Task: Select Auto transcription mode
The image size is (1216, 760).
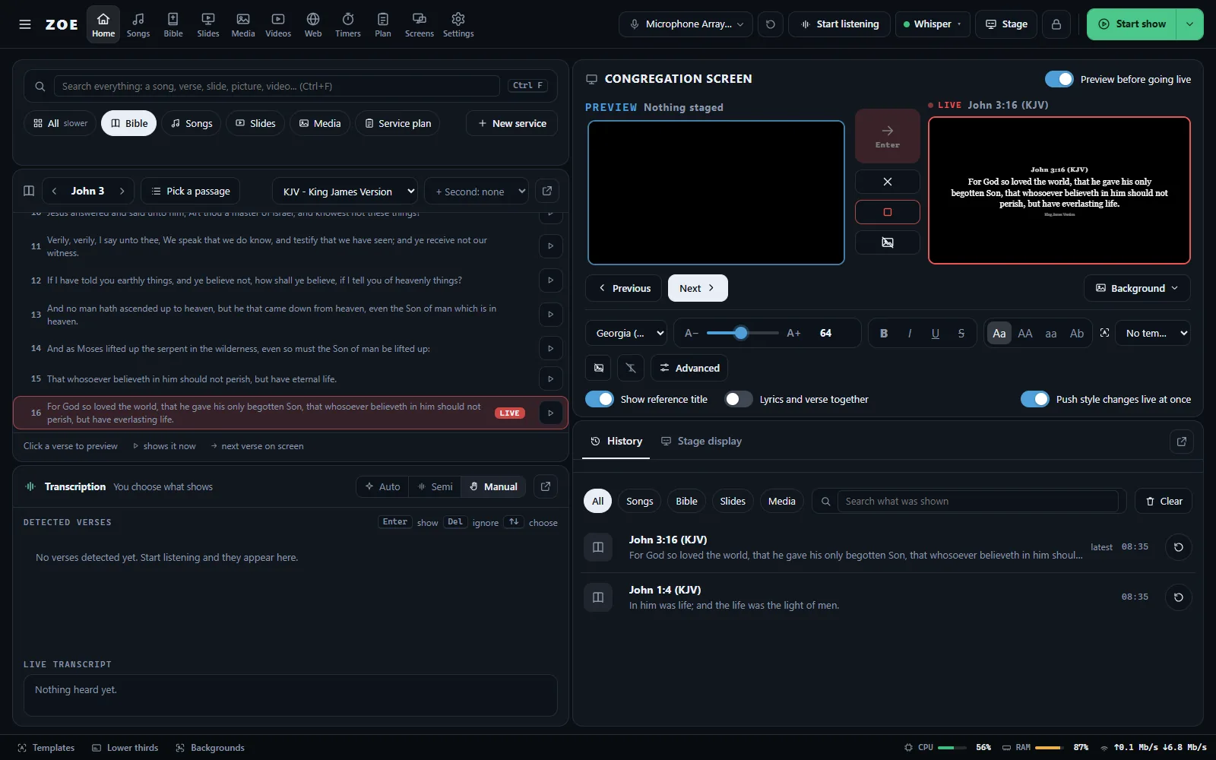Action: [382, 486]
